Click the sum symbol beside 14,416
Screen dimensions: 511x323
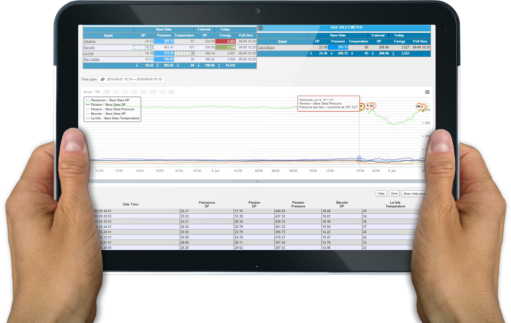point(219,66)
